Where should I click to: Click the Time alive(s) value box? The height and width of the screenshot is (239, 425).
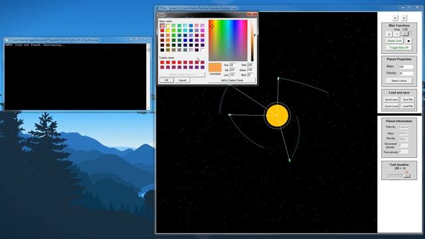[404, 152]
